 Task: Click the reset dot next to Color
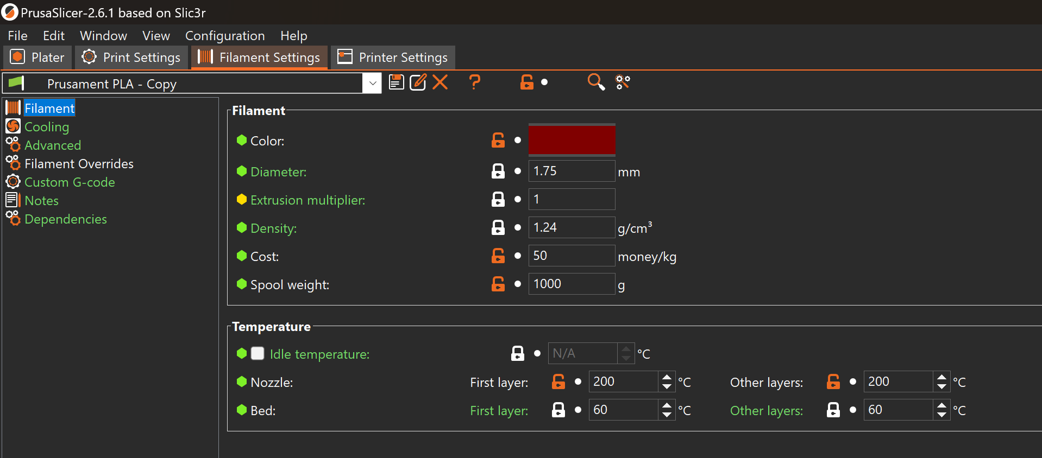click(518, 141)
